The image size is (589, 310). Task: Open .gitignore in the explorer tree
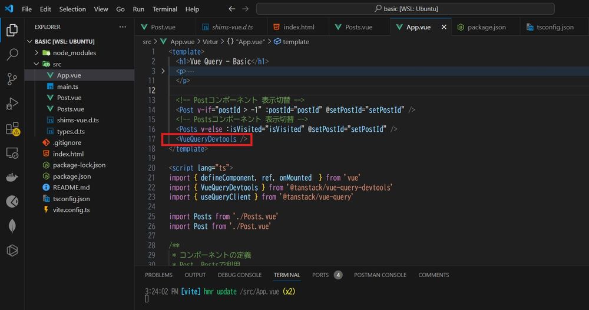tap(80, 142)
